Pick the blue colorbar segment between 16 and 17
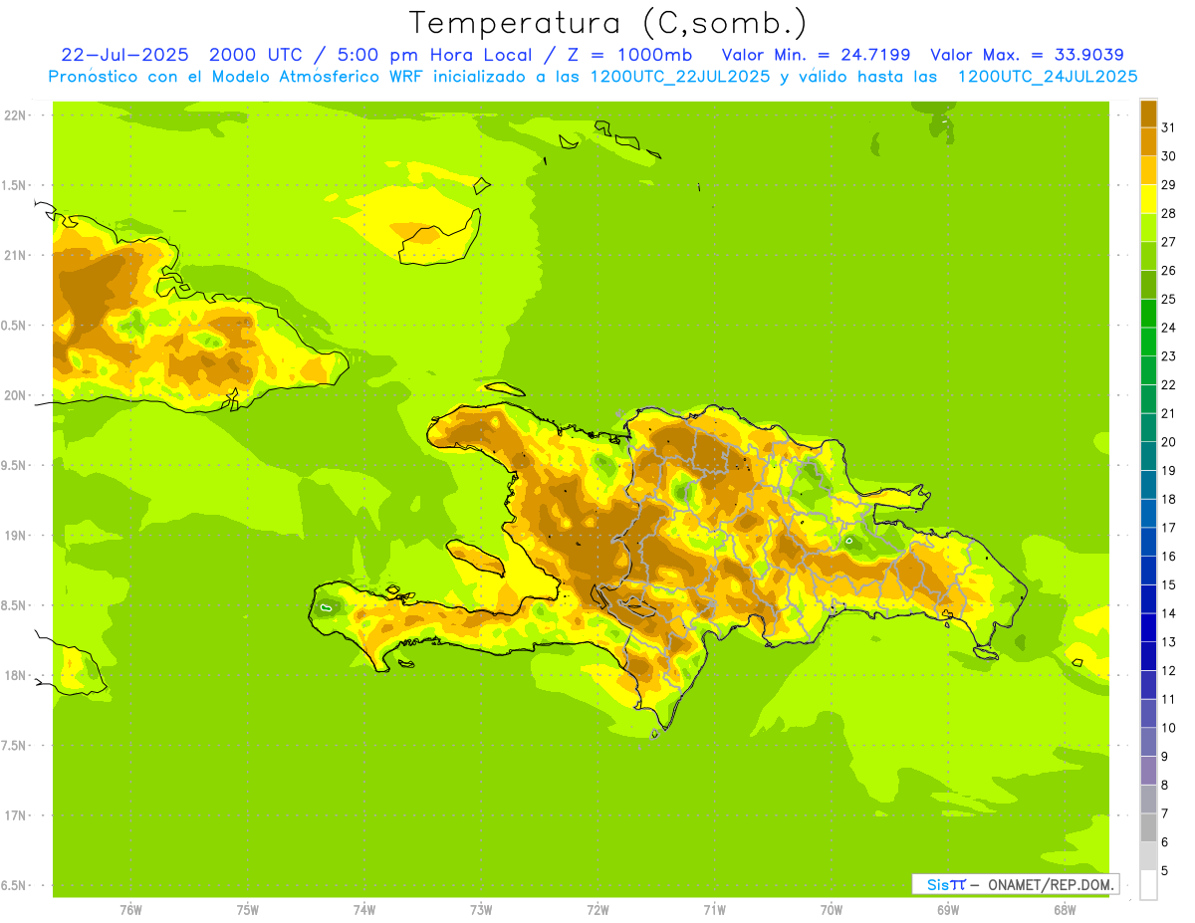Viewport: 1195px width, 923px height. (x=1148, y=542)
